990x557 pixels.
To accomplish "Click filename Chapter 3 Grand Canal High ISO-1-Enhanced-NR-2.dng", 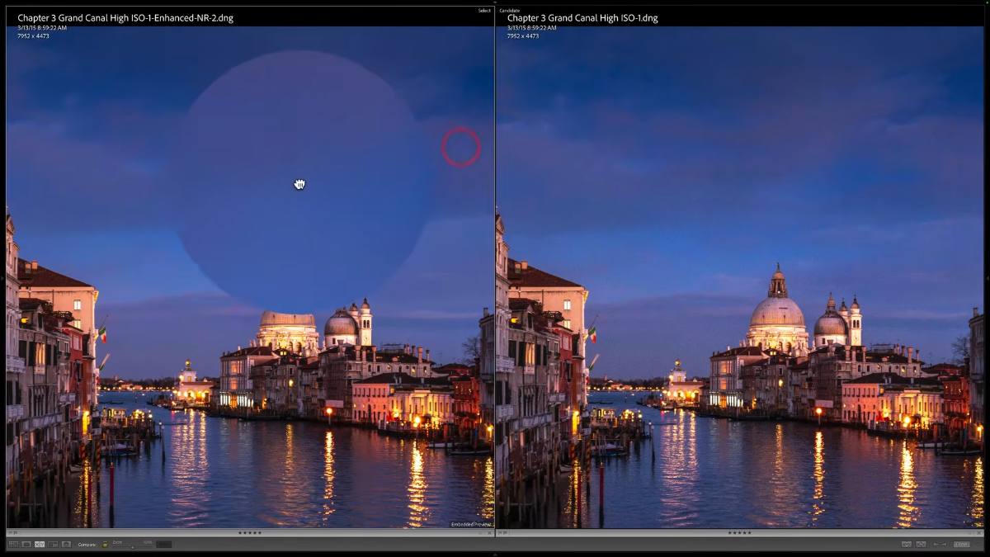I will tap(125, 17).
